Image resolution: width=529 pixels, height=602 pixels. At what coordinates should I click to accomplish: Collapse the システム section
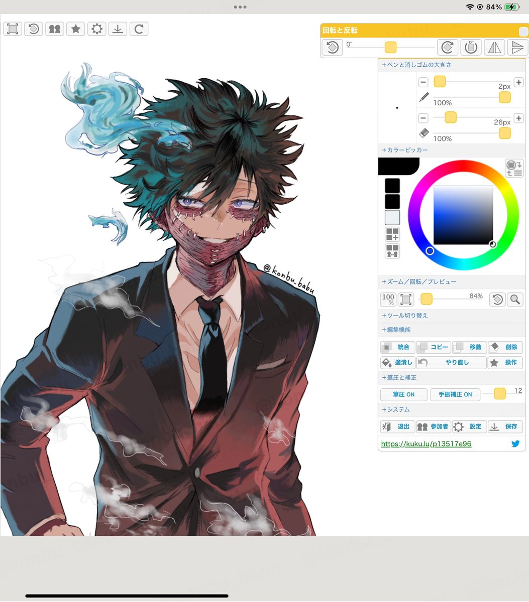coord(396,410)
